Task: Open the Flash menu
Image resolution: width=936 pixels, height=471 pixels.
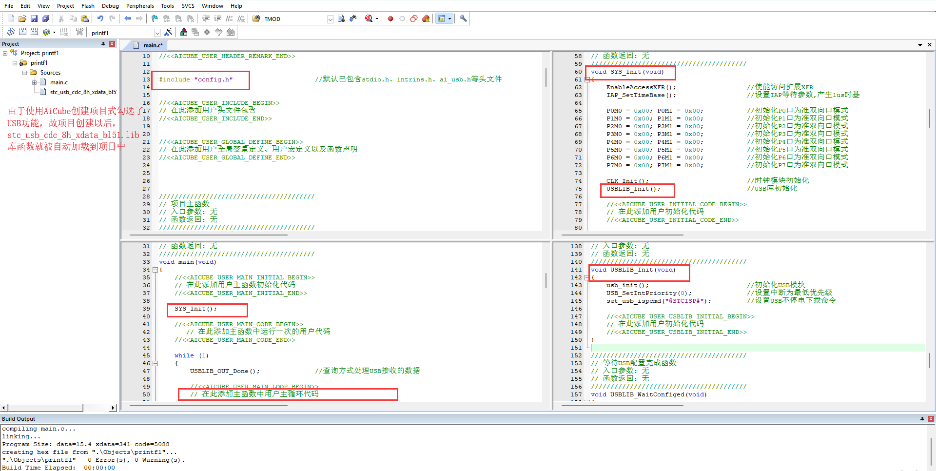Action: pos(88,6)
